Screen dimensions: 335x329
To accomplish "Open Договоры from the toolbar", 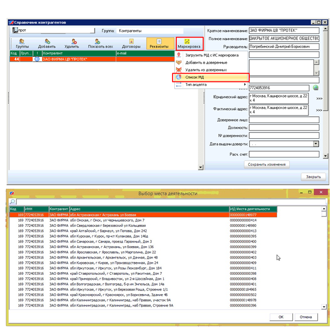I will [x=131, y=43].
